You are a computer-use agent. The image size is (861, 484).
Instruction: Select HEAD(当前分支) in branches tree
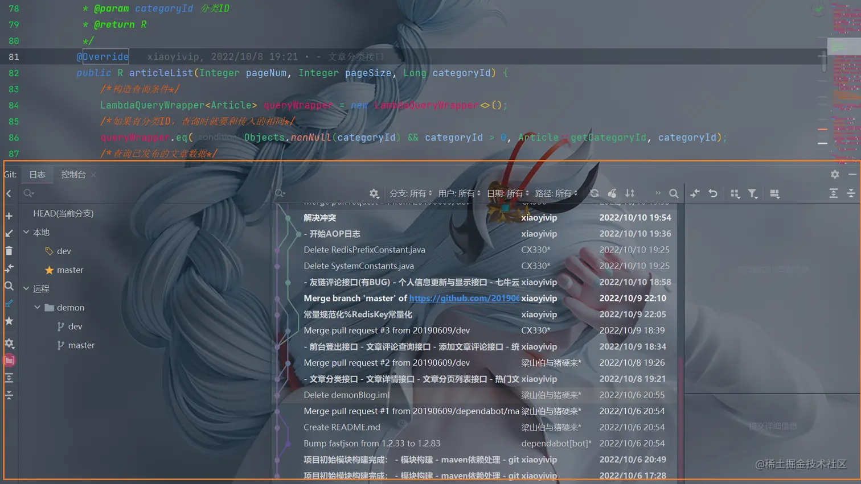click(63, 213)
